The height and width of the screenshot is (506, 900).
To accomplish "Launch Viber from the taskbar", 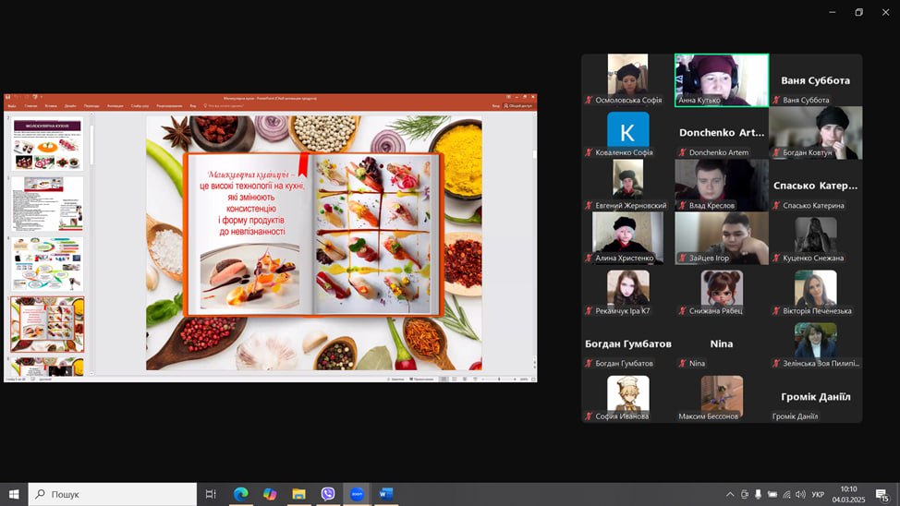I will (x=327, y=494).
